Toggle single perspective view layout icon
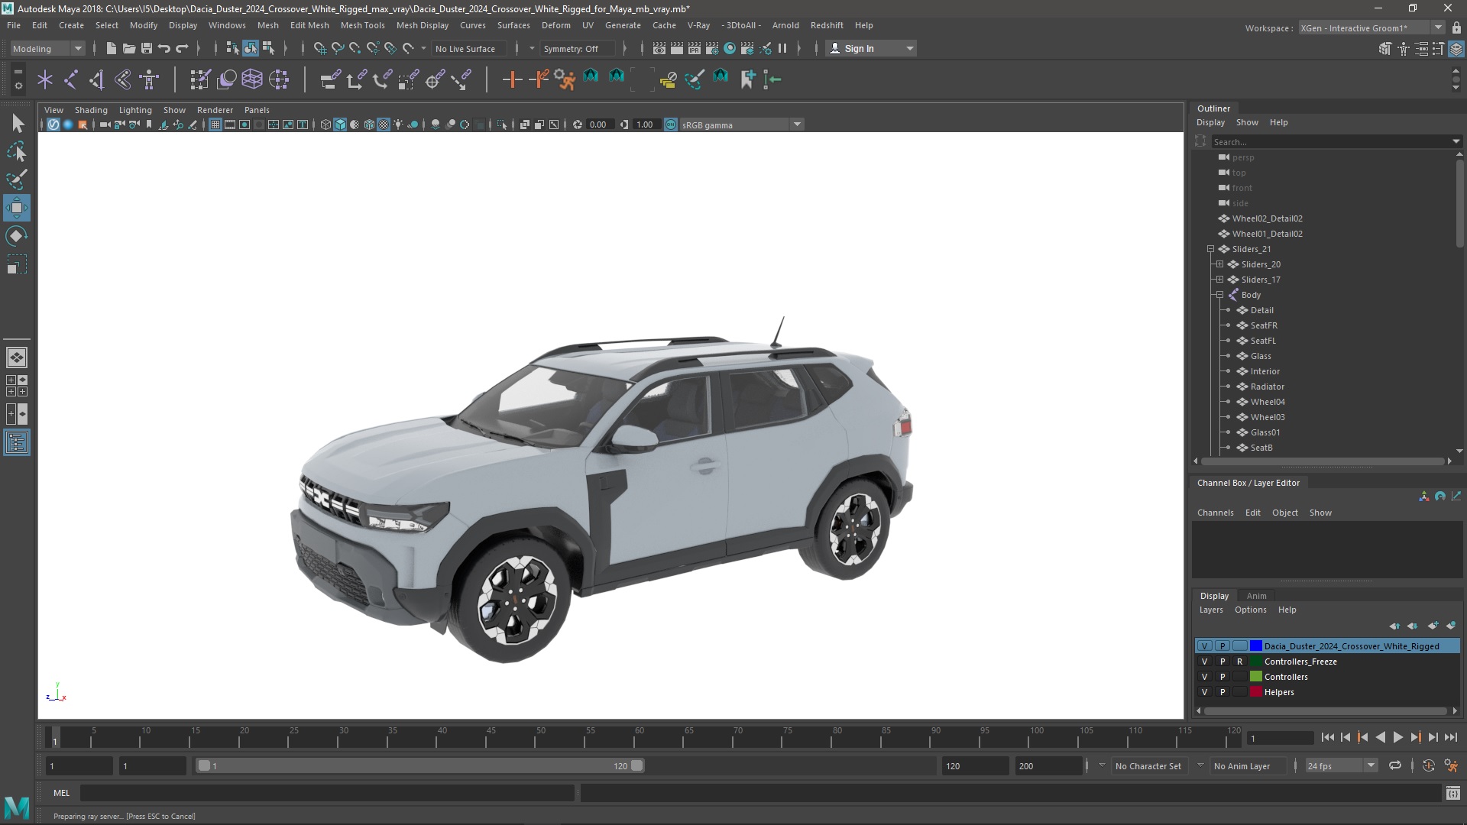The width and height of the screenshot is (1467, 825). click(17, 357)
